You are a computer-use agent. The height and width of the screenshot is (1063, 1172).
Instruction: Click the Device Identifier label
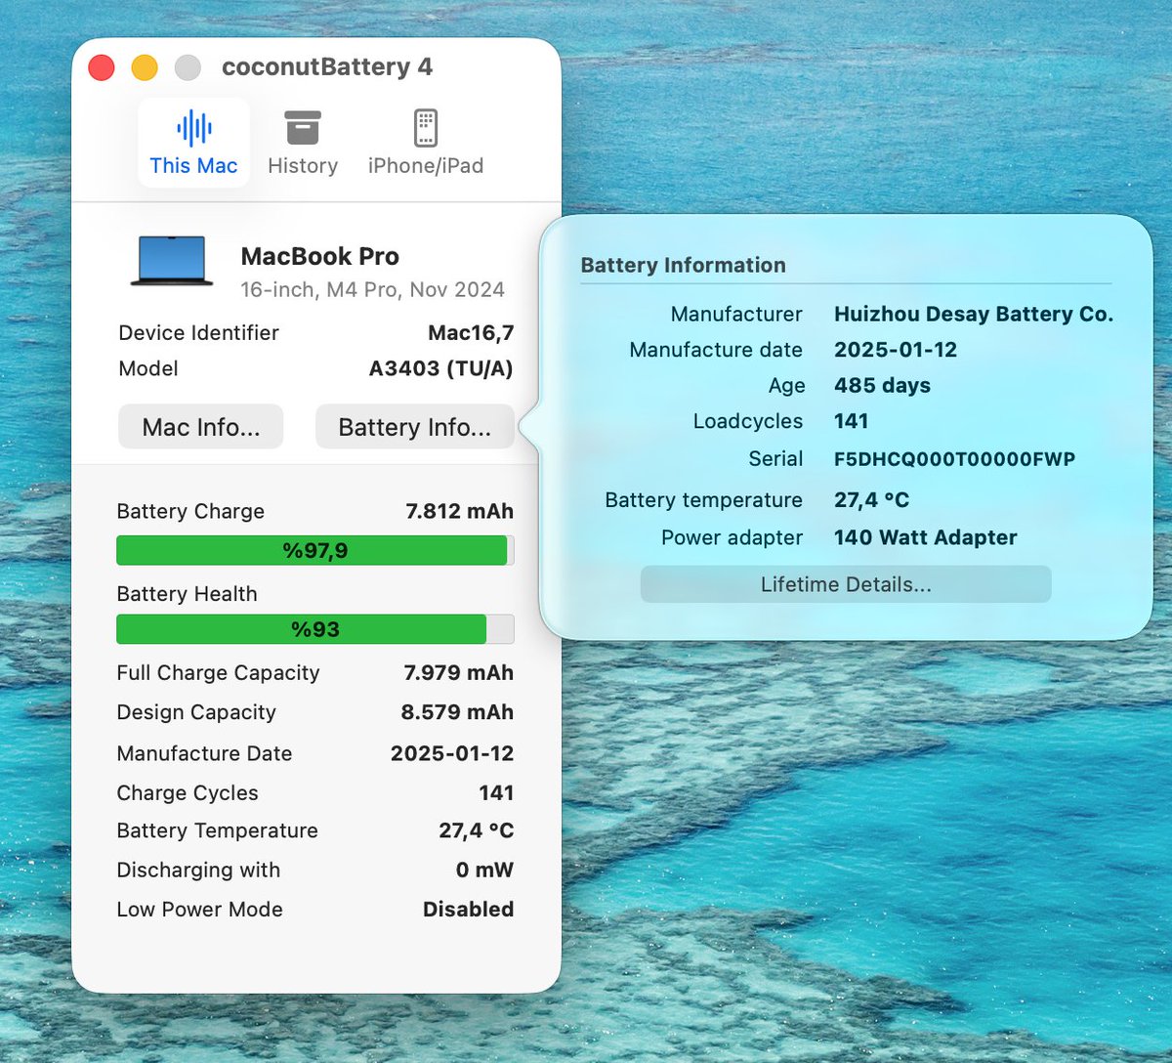coord(198,333)
